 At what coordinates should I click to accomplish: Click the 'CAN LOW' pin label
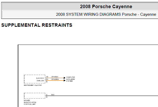40,81
